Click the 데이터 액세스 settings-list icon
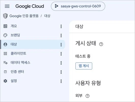The image size is (135, 102). 5,63
